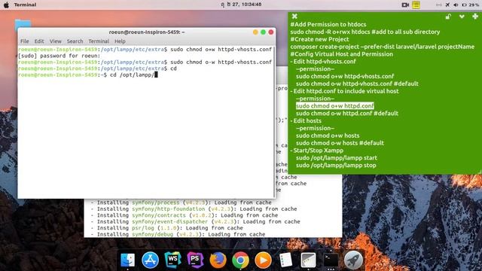Click '#Create new Project' note line

click(319, 39)
